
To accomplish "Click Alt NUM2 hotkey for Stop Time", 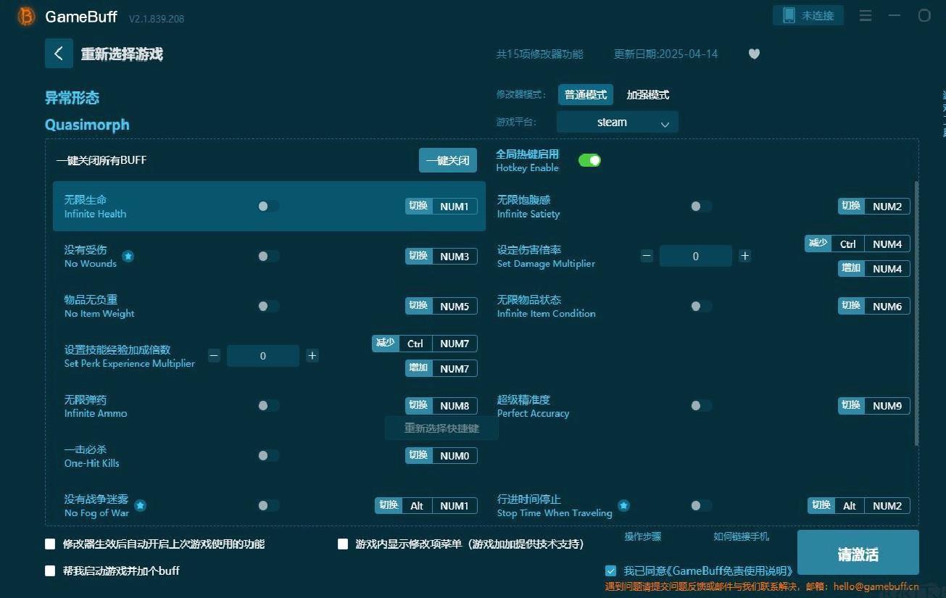I will tap(859, 505).
